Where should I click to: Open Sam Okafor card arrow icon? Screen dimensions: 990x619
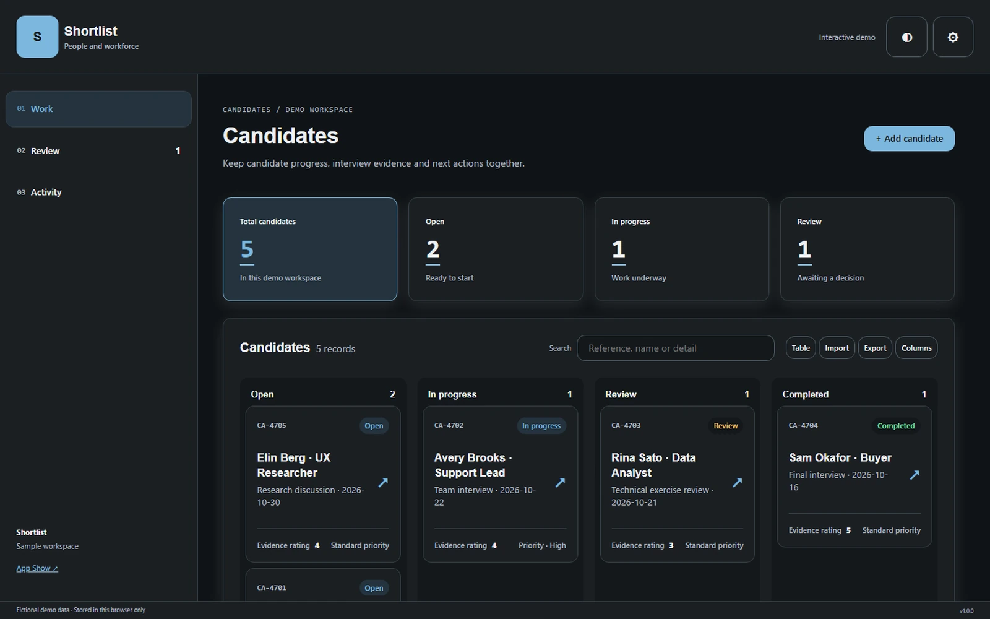[915, 475]
